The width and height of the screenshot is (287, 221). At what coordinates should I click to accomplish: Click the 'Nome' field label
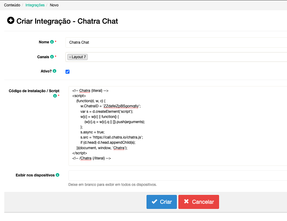point(44,42)
